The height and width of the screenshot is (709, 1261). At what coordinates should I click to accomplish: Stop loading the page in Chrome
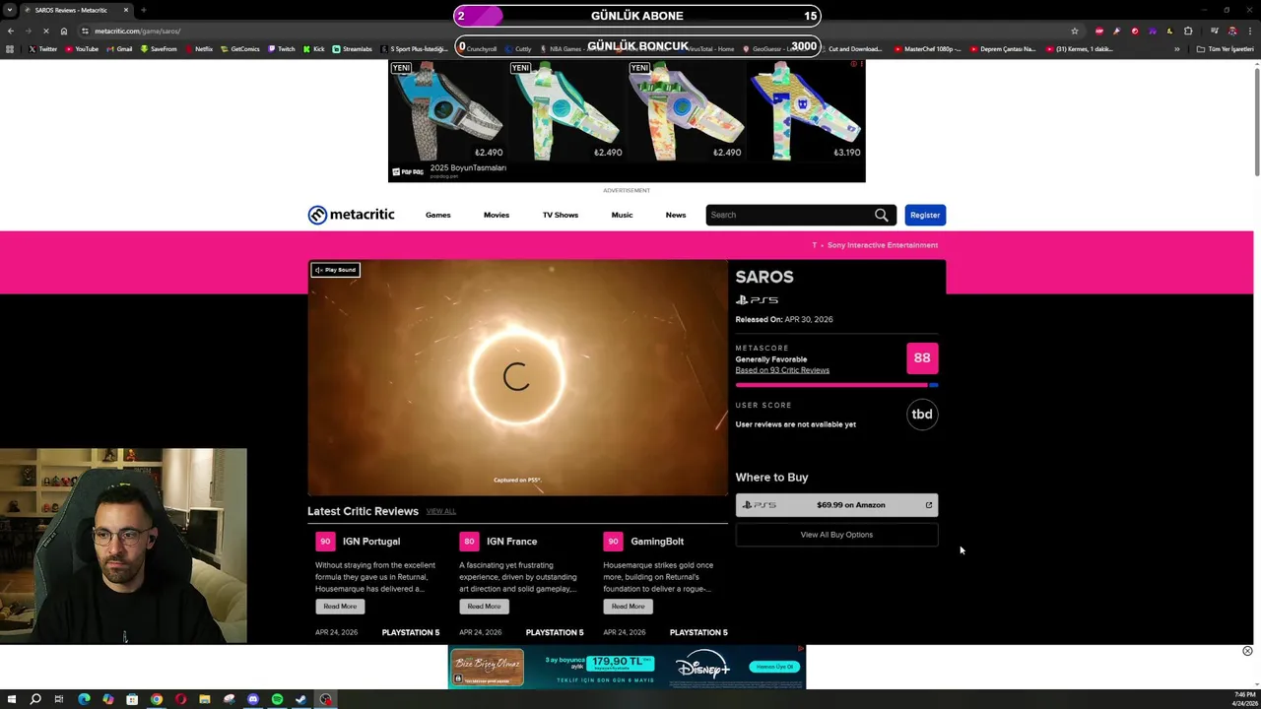click(x=46, y=31)
